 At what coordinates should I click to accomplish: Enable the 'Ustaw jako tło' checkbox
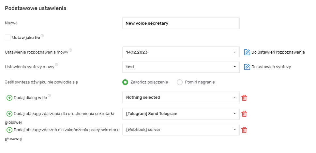(x=8, y=37)
